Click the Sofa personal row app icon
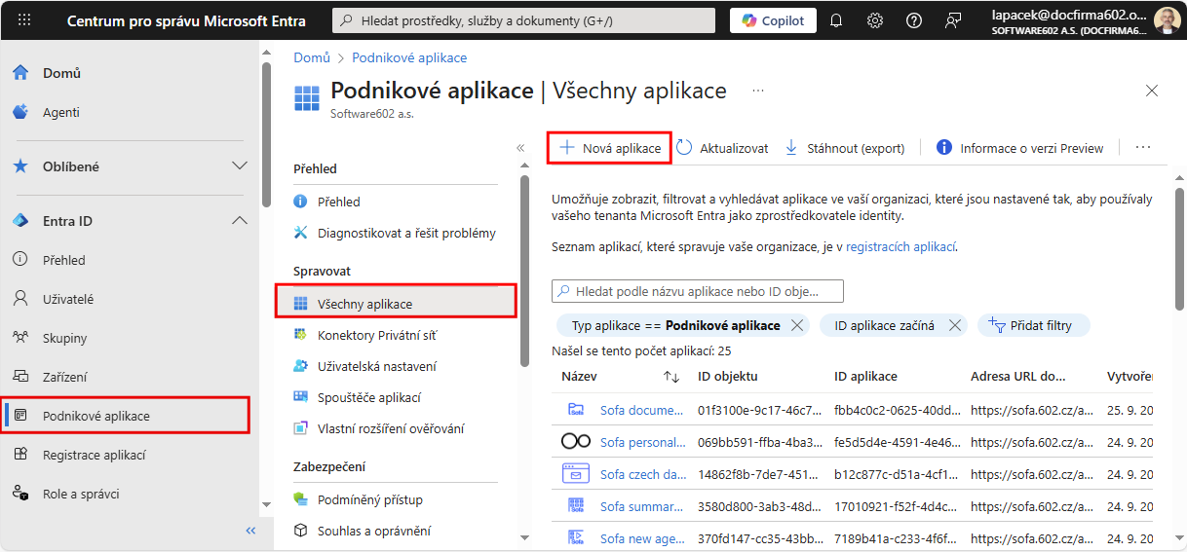1187x552 pixels. [576, 442]
